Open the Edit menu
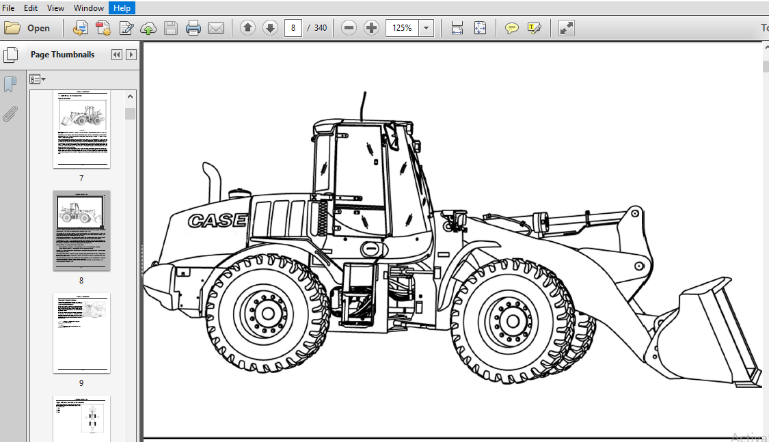 [x=30, y=8]
